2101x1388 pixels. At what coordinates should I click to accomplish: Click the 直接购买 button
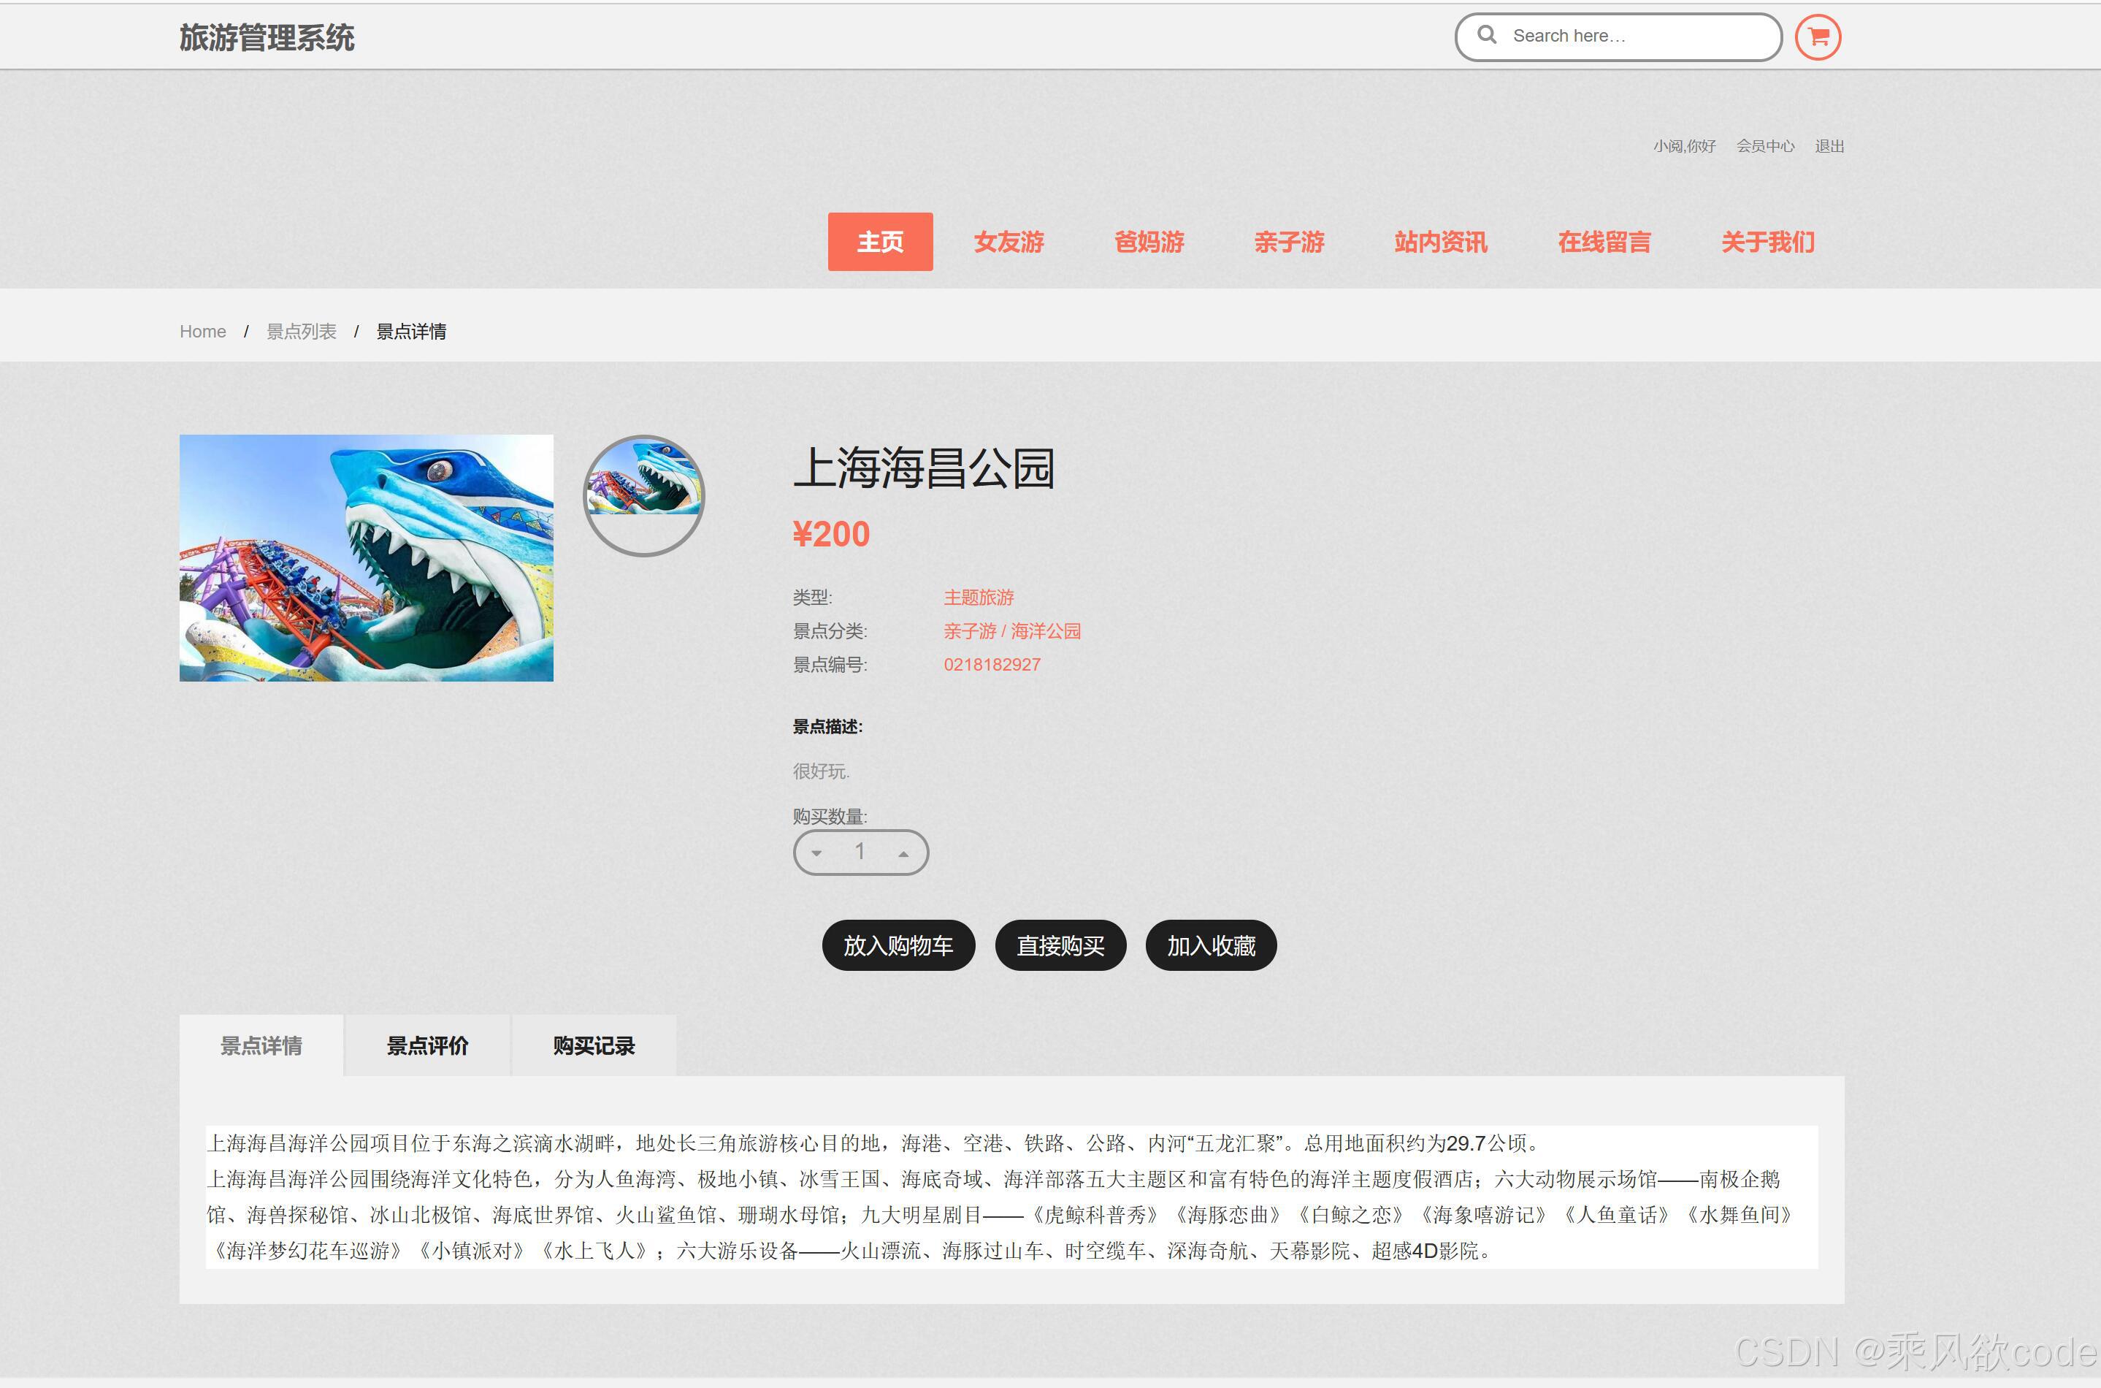(x=1060, y=945)
